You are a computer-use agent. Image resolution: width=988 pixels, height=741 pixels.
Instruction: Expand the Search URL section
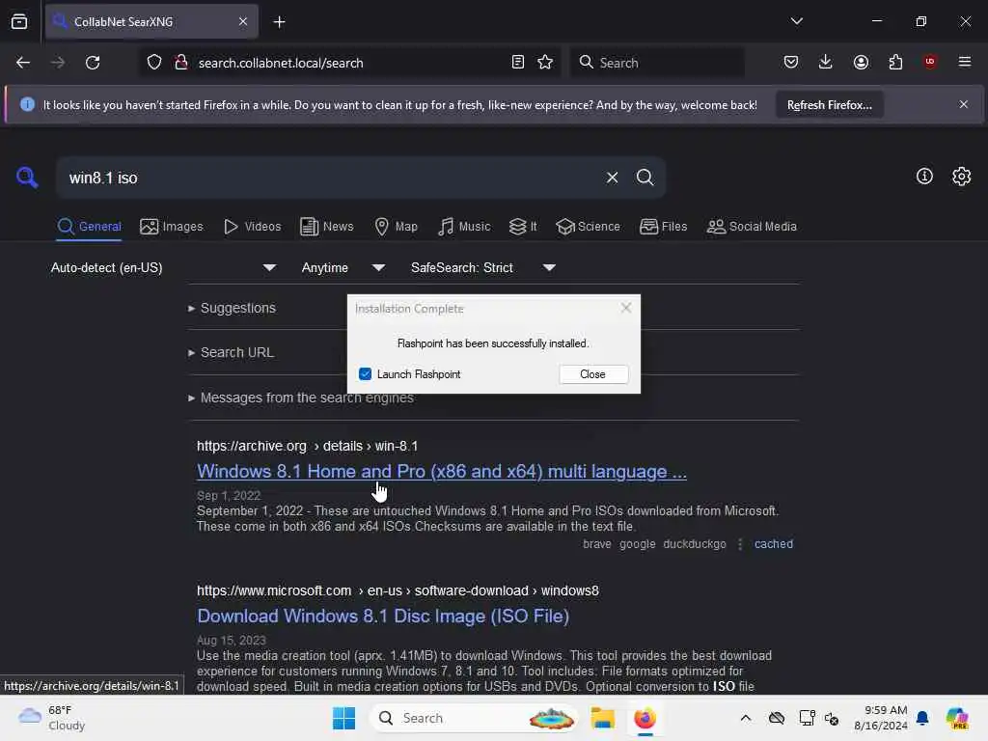231,353
